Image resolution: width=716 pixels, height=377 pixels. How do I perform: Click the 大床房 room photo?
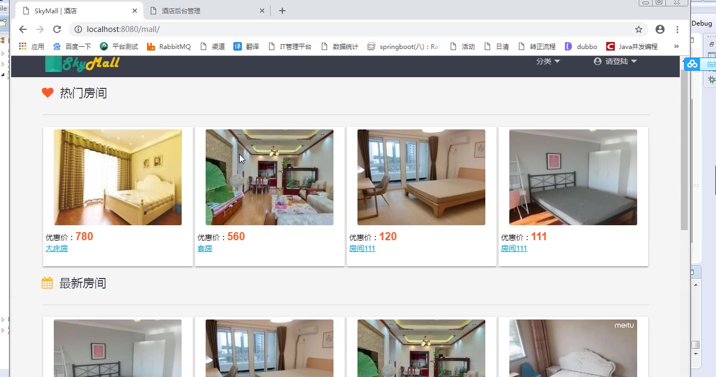118,177
